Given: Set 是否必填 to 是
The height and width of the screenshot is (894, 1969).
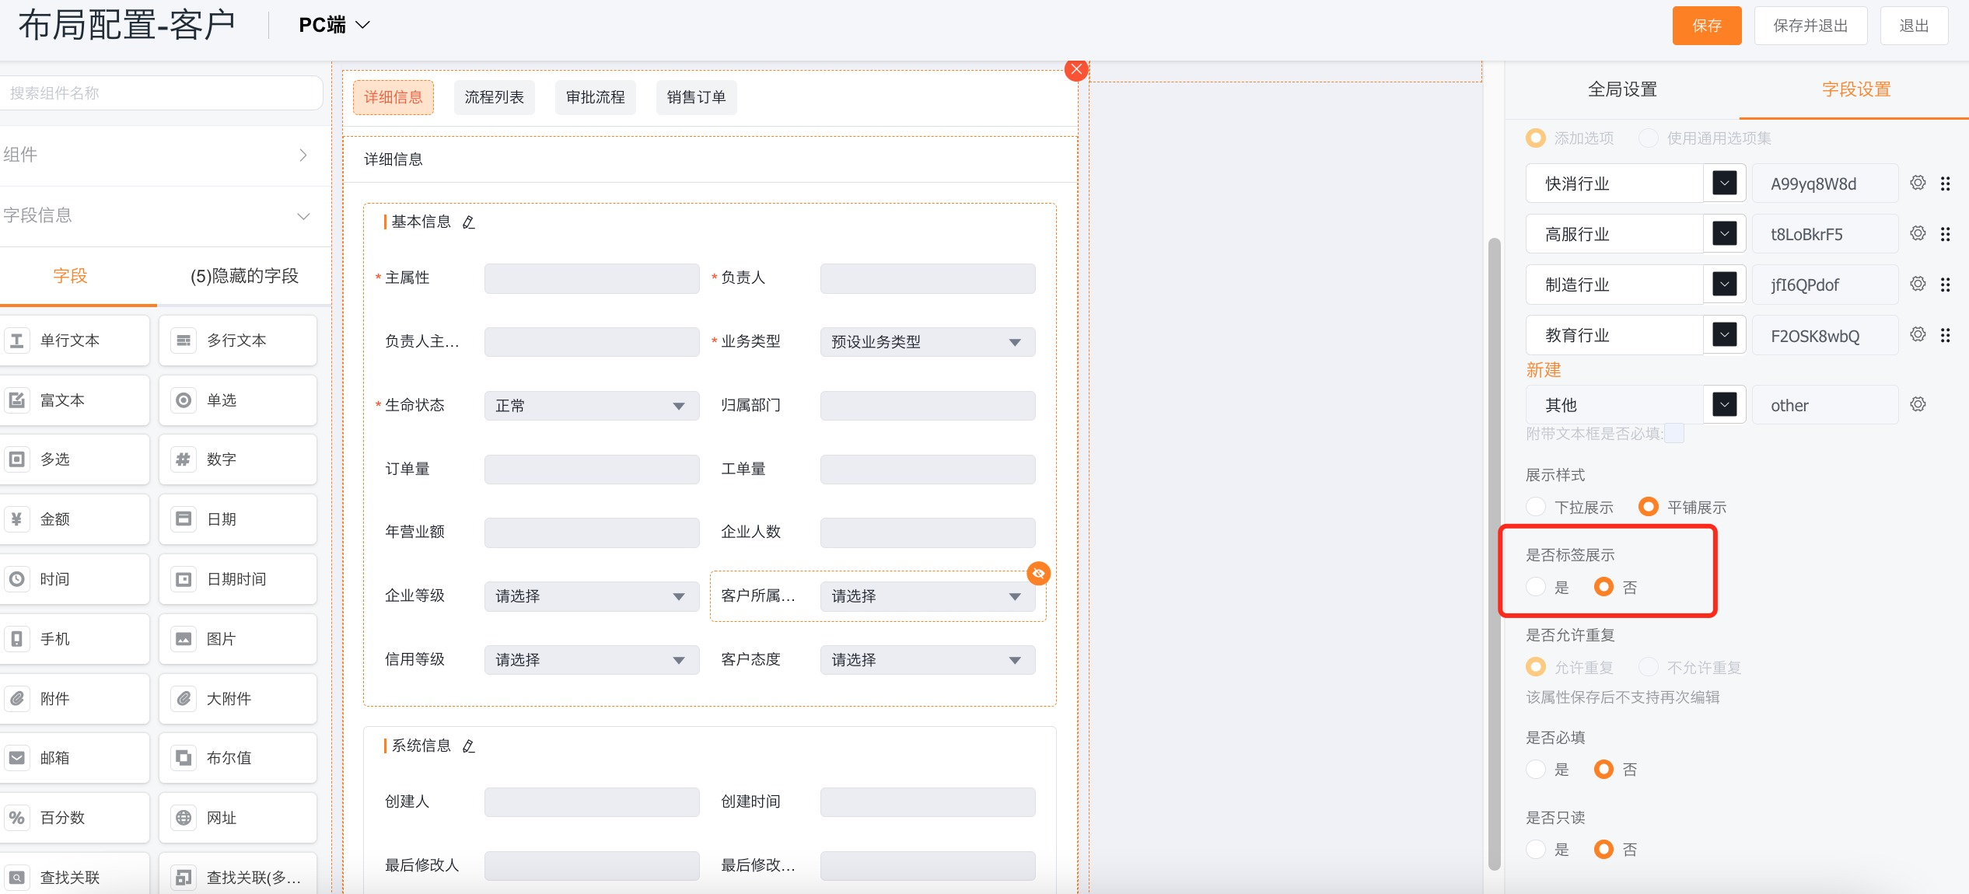Looking at the screenshot, I should [1536, 769].
